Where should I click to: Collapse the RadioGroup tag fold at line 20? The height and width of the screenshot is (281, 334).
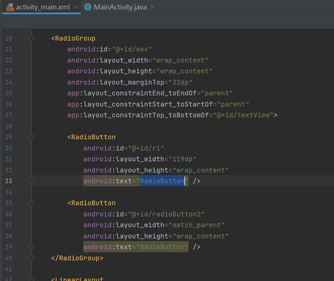31,39
